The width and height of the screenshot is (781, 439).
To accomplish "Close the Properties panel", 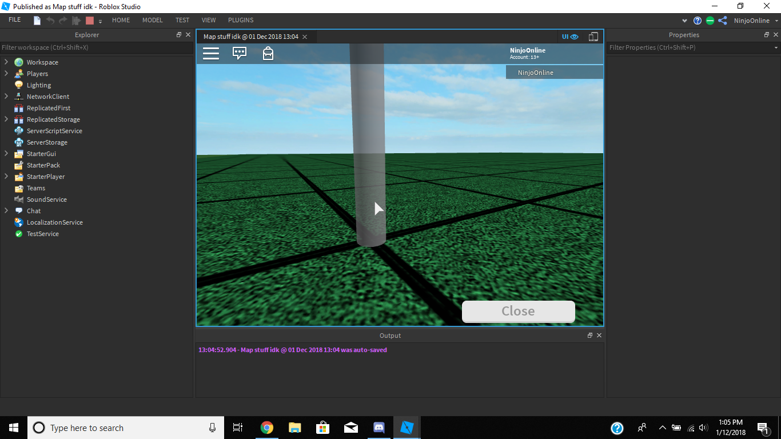I will coord(776,35).
